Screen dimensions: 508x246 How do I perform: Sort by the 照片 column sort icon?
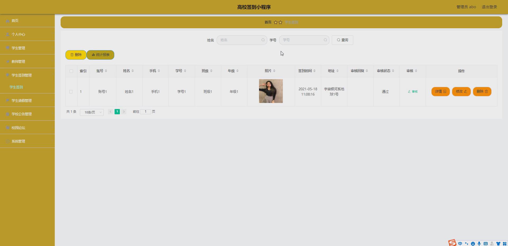[274, 71]
